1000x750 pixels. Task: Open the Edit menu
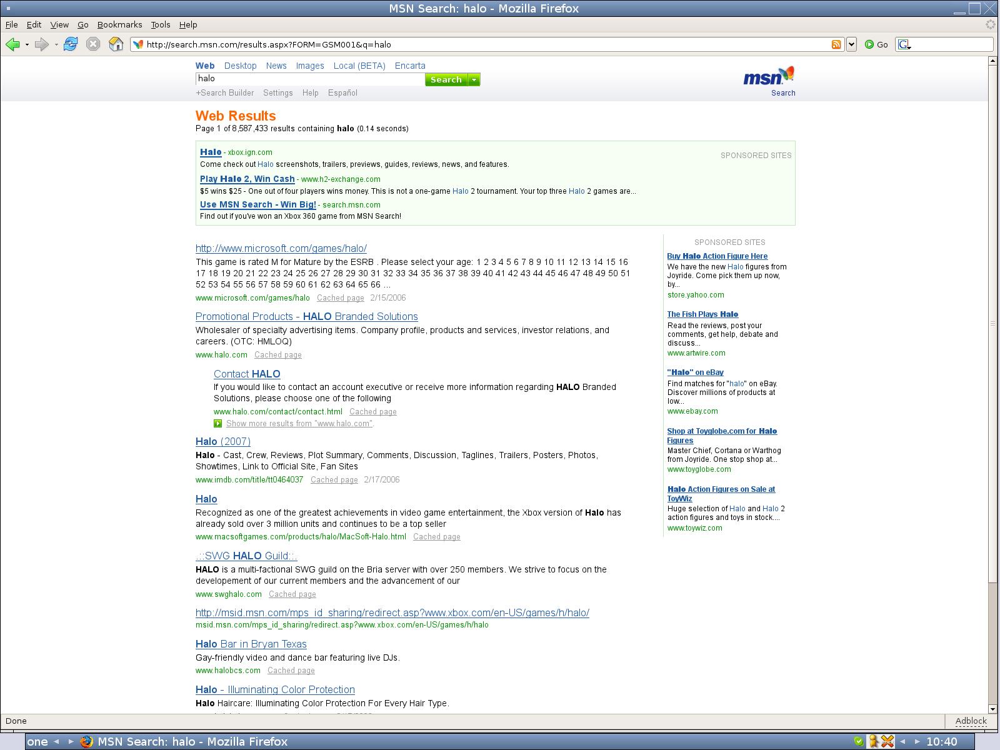(x=34, y=24)
